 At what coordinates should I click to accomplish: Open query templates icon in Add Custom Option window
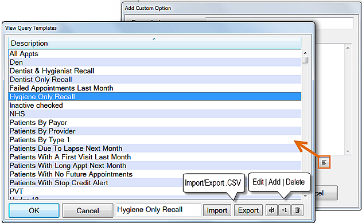point(324,162)
